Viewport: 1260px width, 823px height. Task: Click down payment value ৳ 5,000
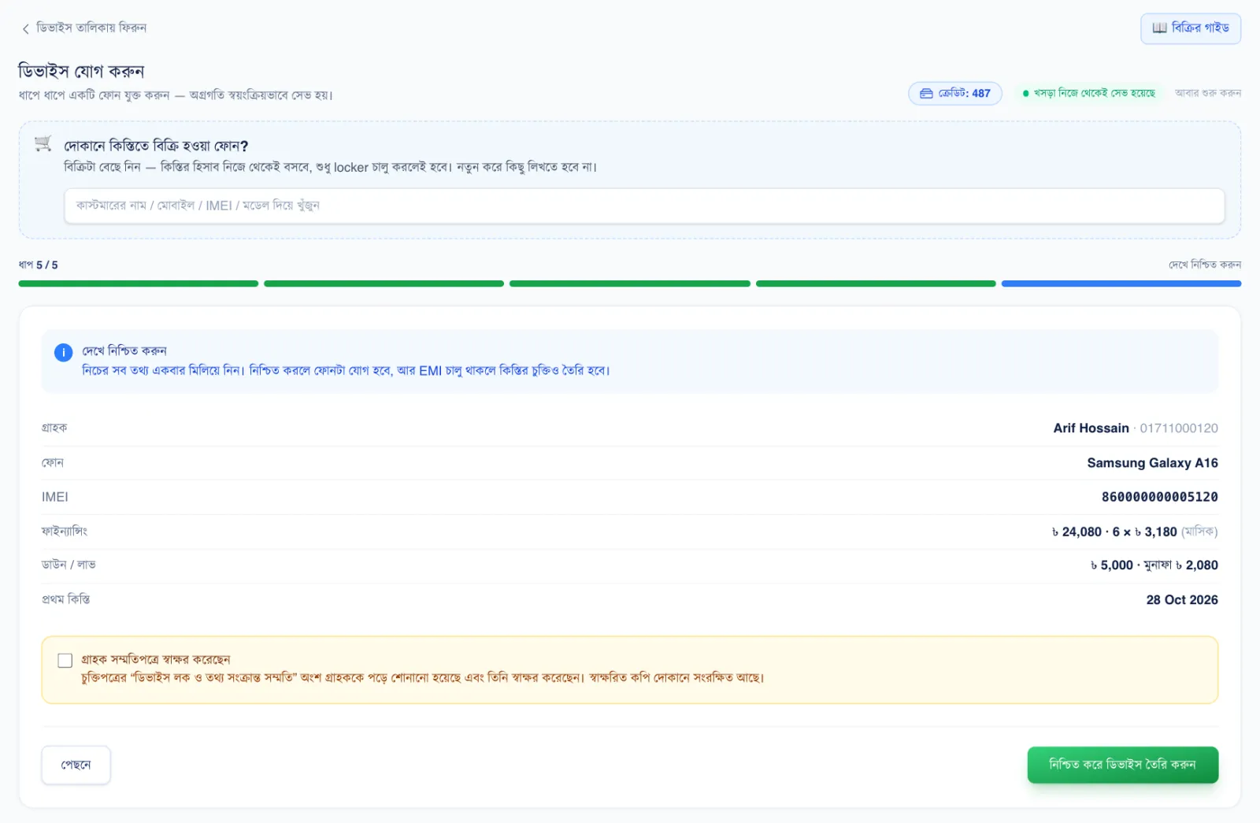pos(1112,565)
